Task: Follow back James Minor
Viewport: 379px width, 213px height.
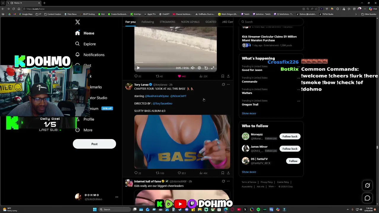Action: coord(290,149)
